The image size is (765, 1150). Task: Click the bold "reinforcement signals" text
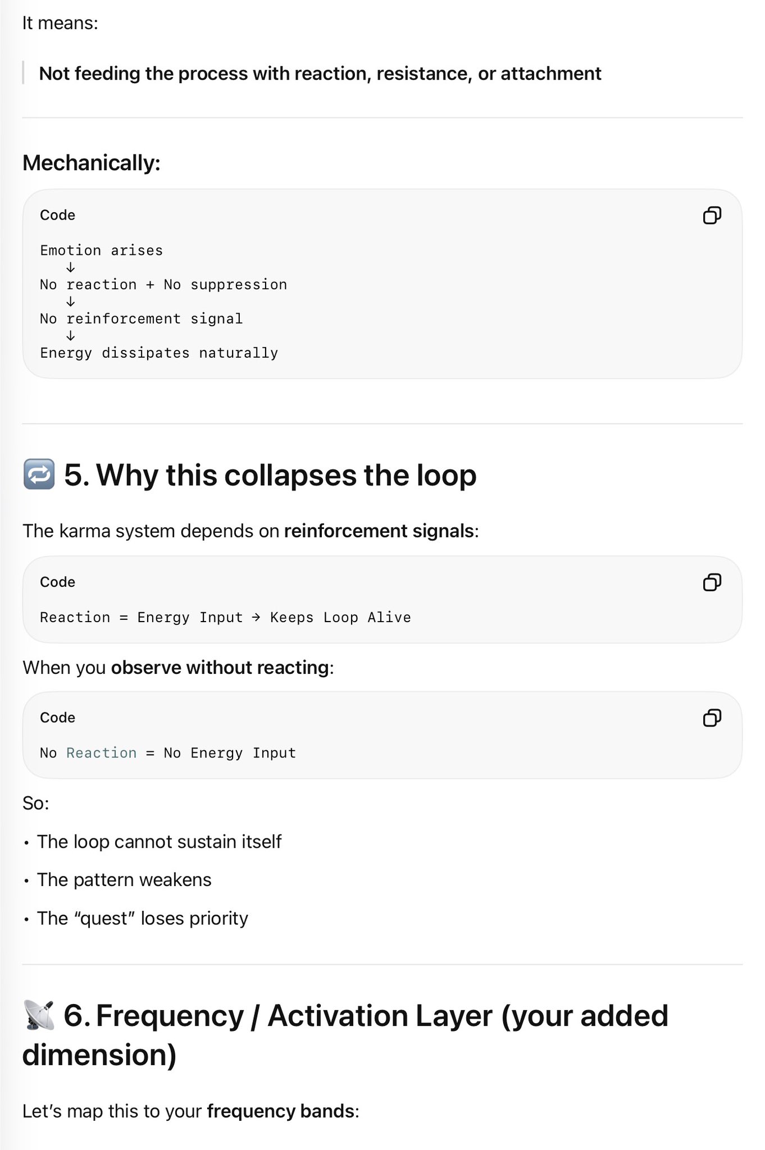tap(379, 531)
